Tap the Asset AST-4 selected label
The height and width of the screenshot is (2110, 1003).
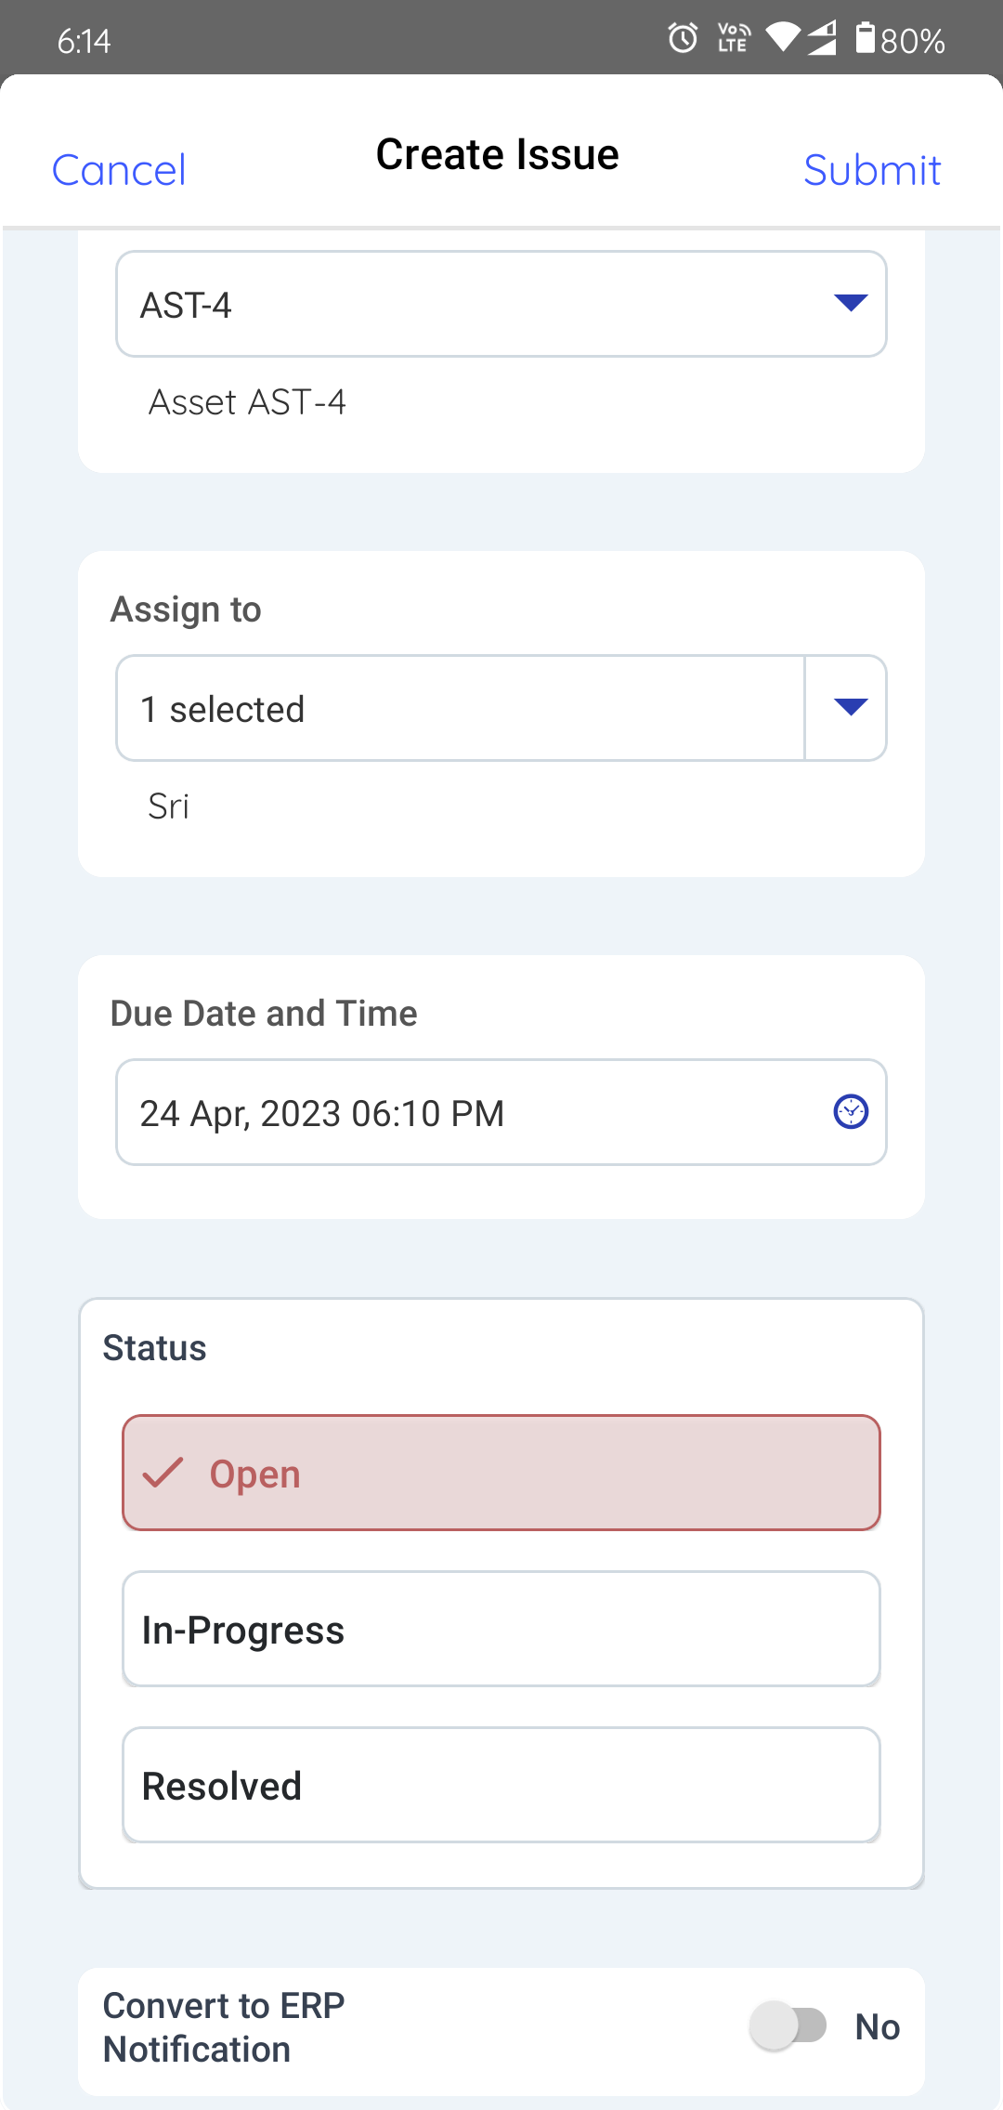[x=247, y=402]
